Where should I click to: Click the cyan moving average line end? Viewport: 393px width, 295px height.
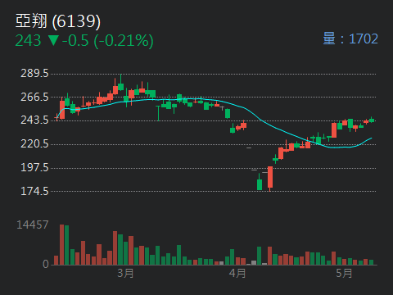pos(371,138)
